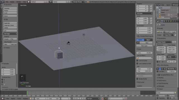This screenshot has height=100, width=179.
Task: Toggle the Grease Pencil Layers checkbox
Action: click(x=139, y=36)
